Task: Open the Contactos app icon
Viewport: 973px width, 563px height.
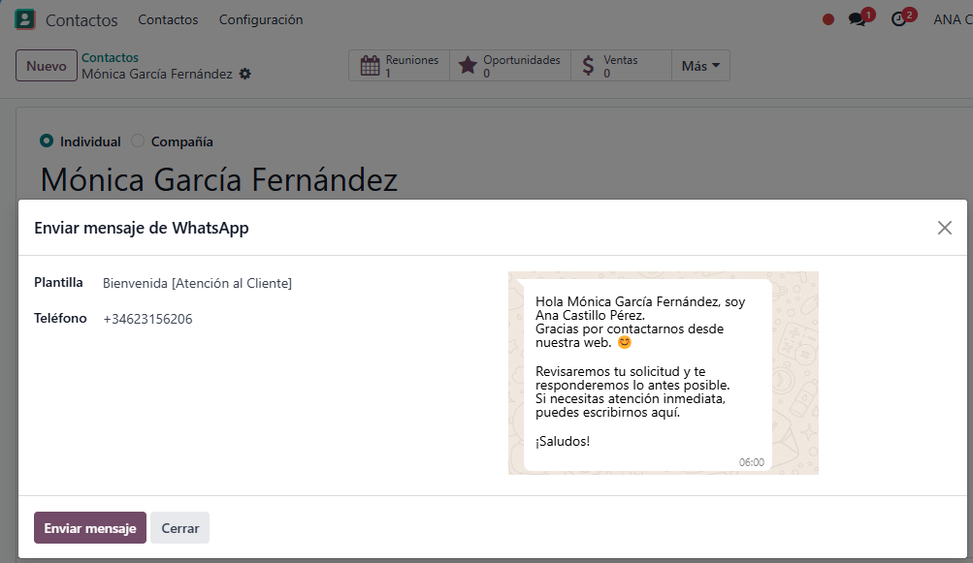Action: [25, 19]
